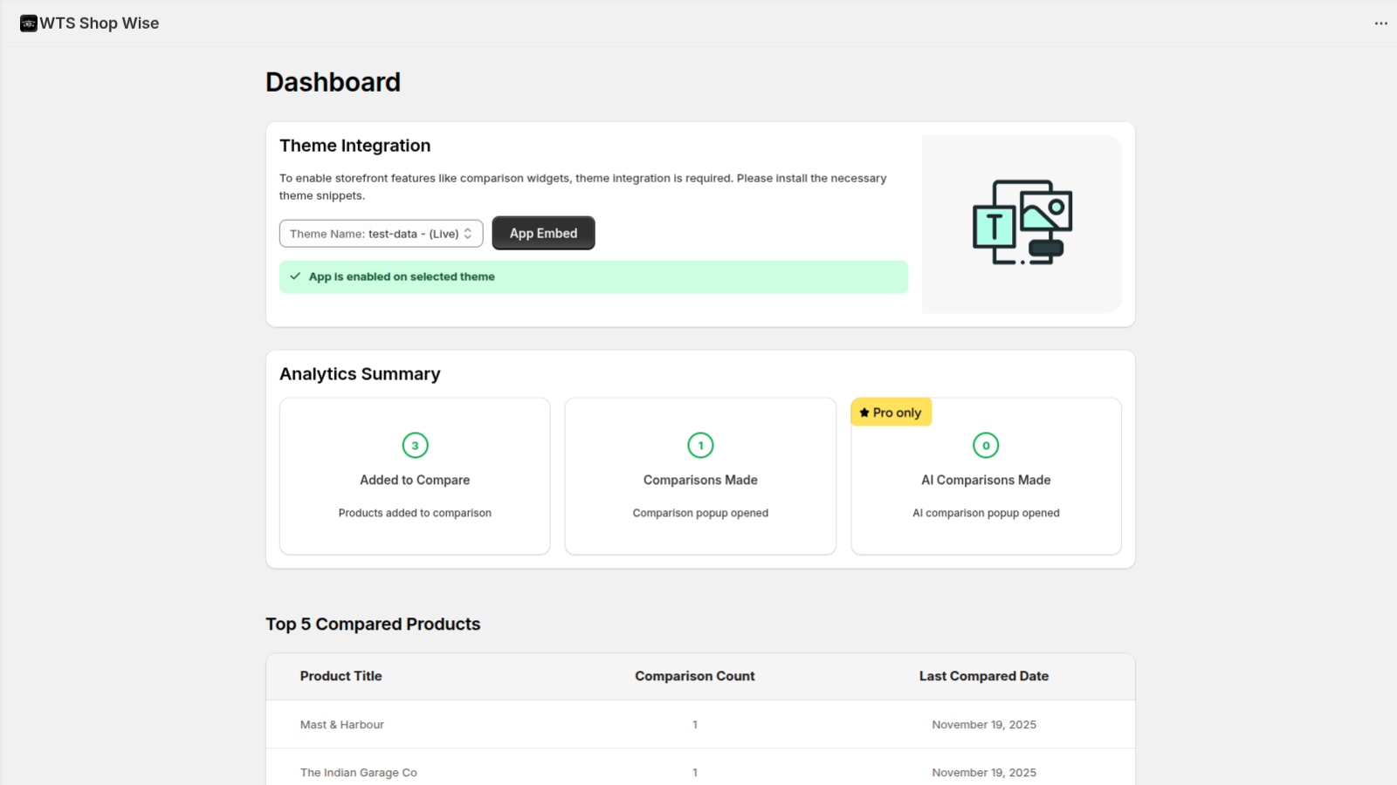Click the WTS Shop Wise app title
The height and width of the screenshot is (785, 1397).
click(x=100, y=24)
